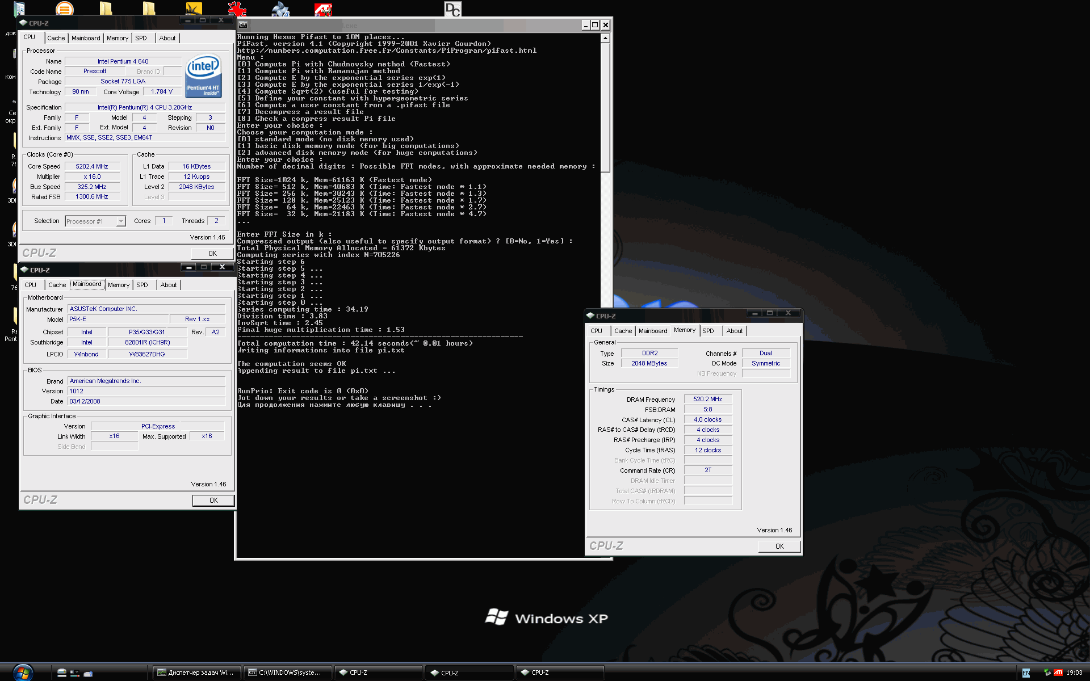Click the console vertical scrollbar thumb
The width and height of the screenshot is (1090, 681).
(605, 107)
